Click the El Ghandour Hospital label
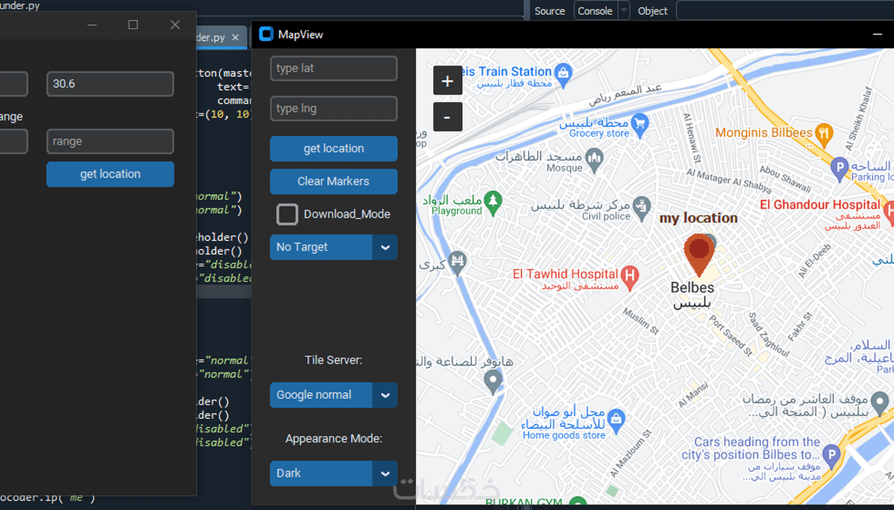Viewport: 894px width, 510px height. [819, 205]
